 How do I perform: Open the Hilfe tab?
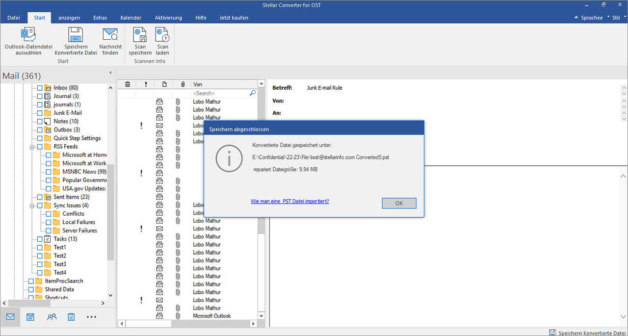[201, 18]
